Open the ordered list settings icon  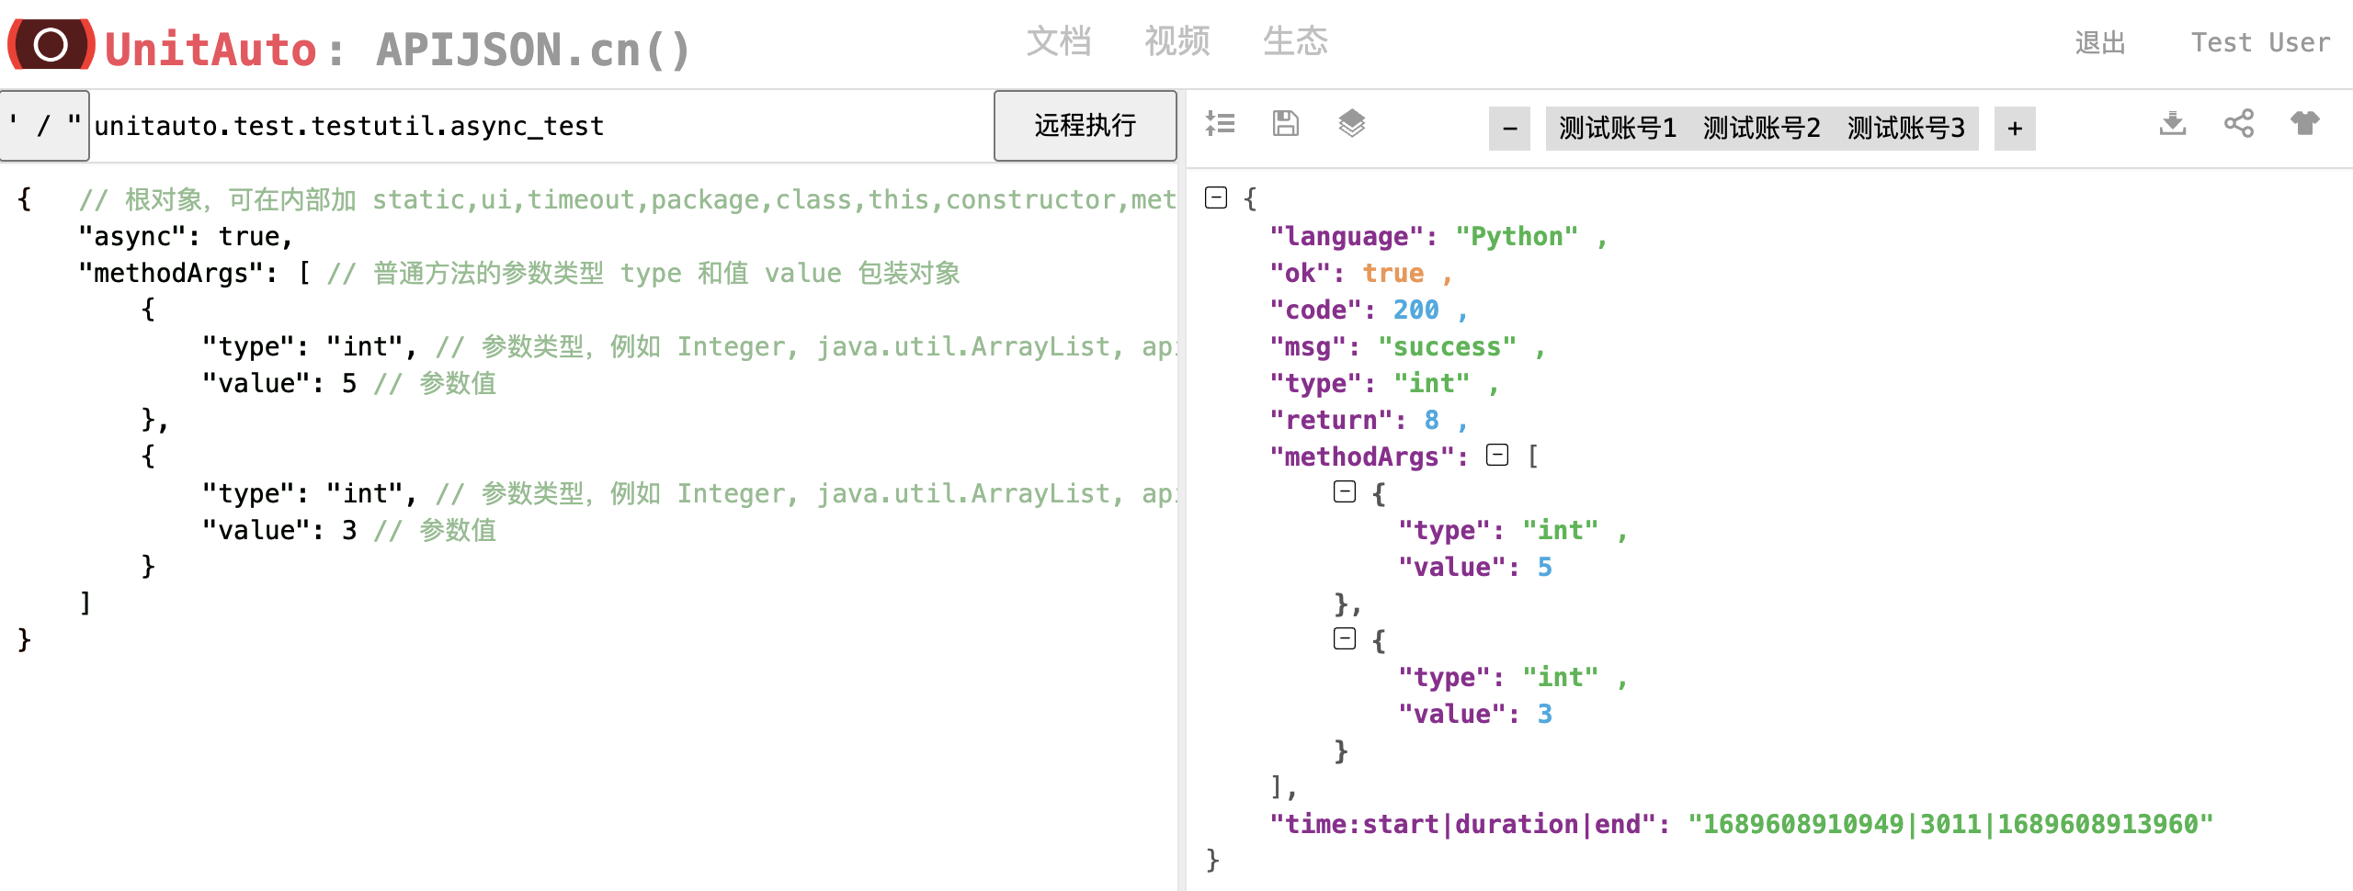(x=1222, y=124)
